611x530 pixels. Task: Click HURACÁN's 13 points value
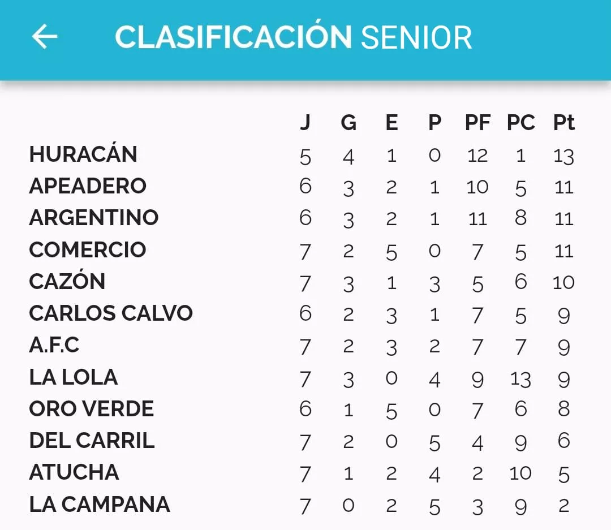click(x=563, y=156)
